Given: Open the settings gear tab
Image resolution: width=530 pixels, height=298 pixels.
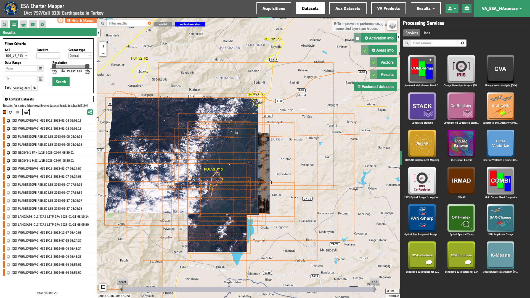Looking at the screenshot, I should click(x=42, y=25).
